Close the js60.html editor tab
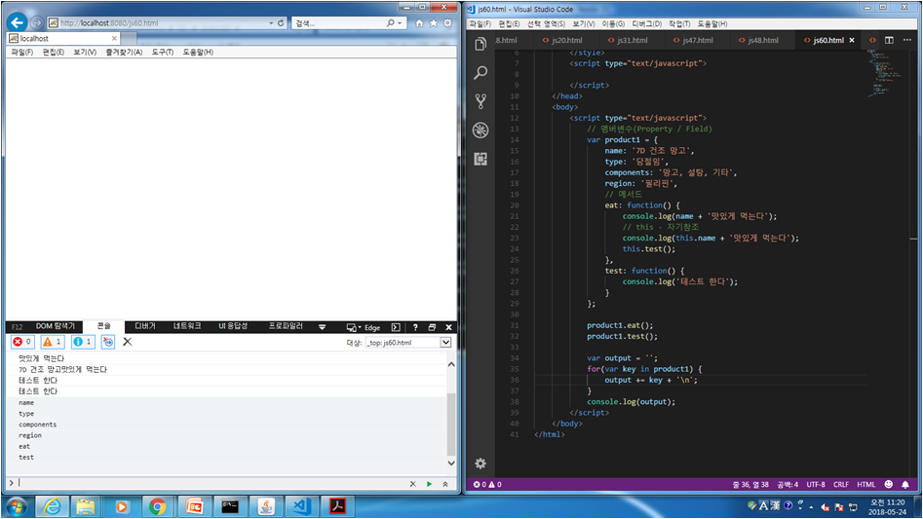This screenshot has width=923, height=519. tap(852, 40)
